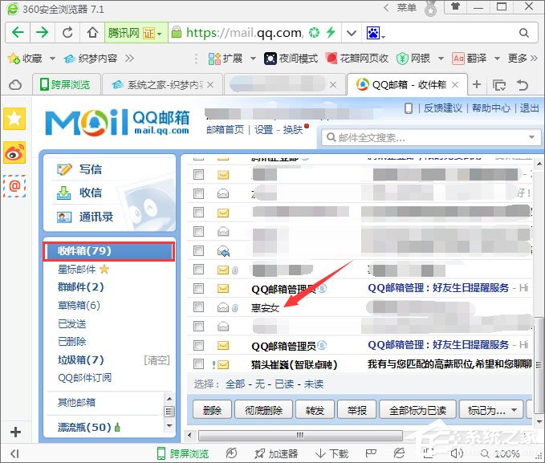Open browser home page icon
The width and height of the screenshot is (545, 463).
[x=92, y=33]
